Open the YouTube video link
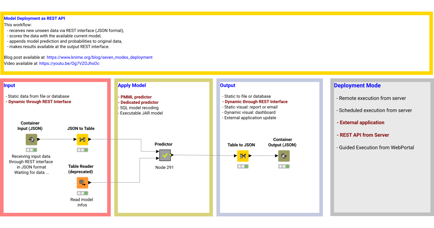 pos(69,63)
